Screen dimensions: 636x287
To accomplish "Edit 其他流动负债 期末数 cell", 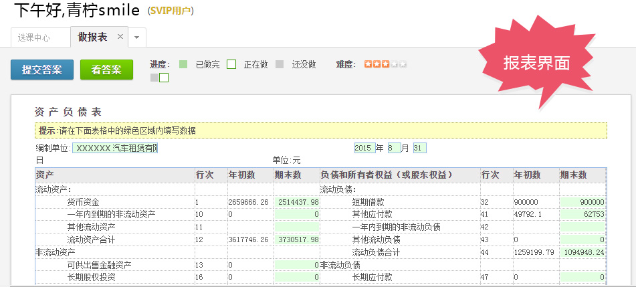I will [583, 240].
